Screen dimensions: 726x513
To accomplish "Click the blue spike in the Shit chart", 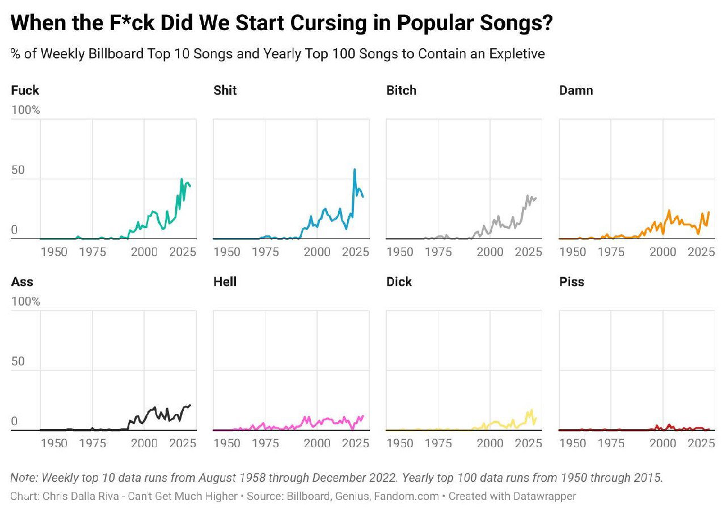I will coord(354,169).
